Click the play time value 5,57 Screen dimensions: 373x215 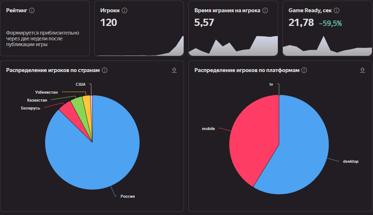point(204,23)
